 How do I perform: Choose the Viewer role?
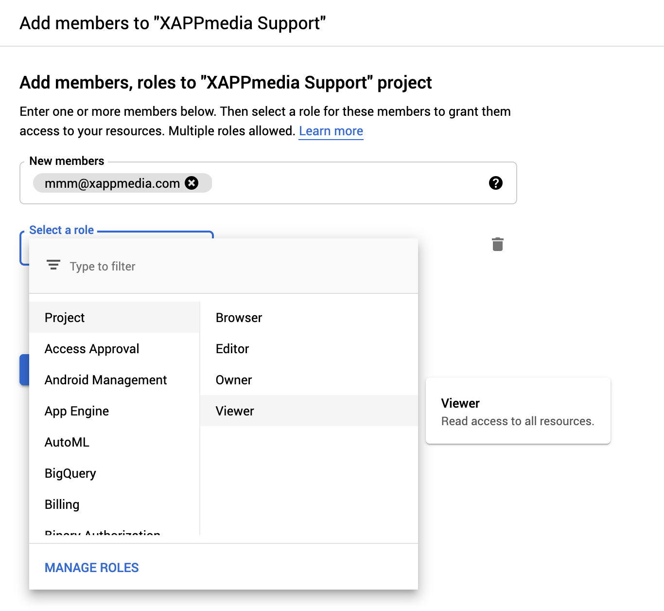click(x=309, y=411)
